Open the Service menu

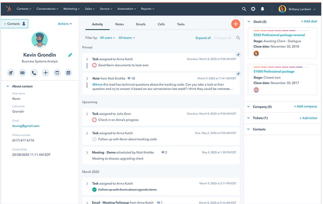pyautogui.click(x=106, y=9)
